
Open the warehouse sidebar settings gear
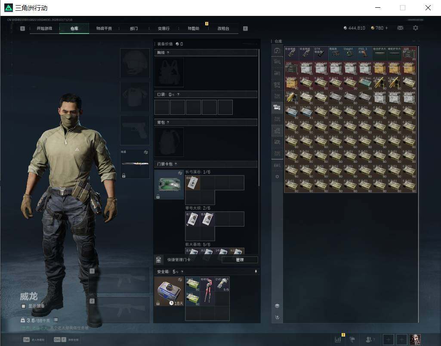click(277, 177)
